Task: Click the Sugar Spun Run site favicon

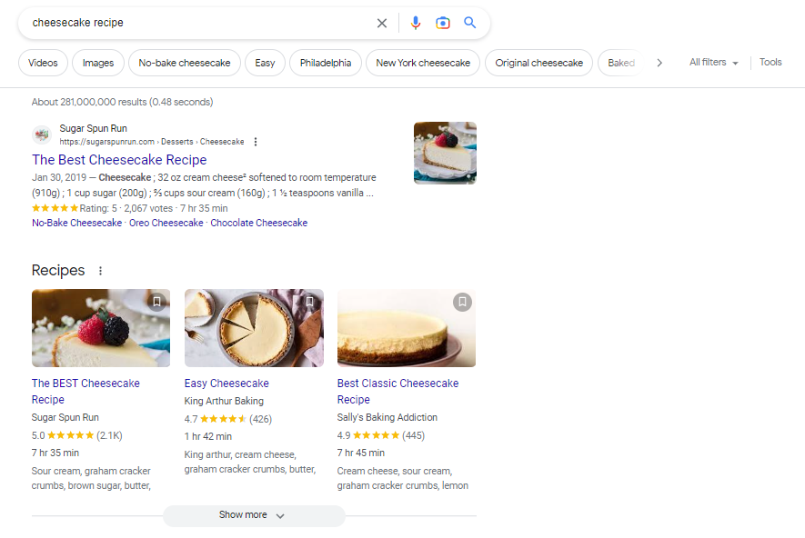Action: [42, 134]
